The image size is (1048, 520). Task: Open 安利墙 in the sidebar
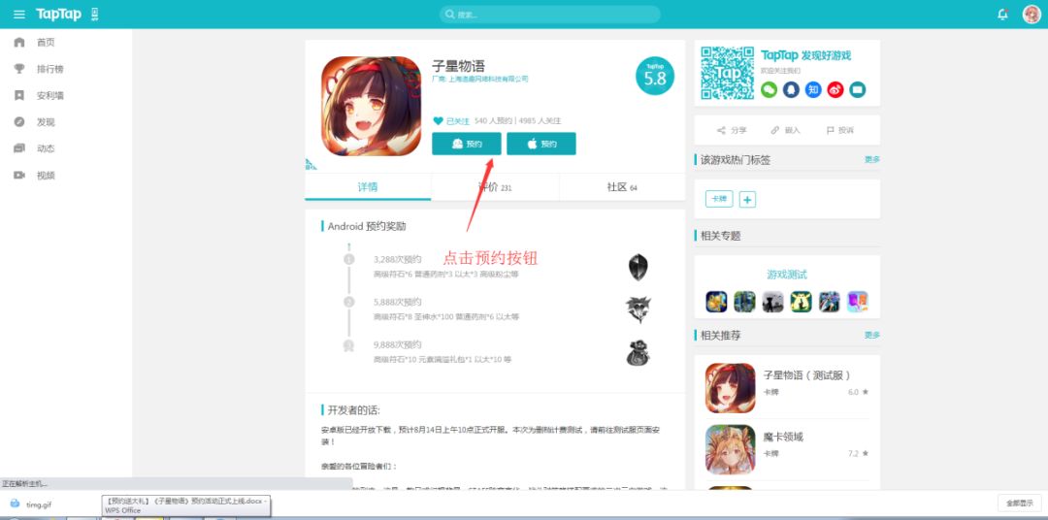(50, 96)
